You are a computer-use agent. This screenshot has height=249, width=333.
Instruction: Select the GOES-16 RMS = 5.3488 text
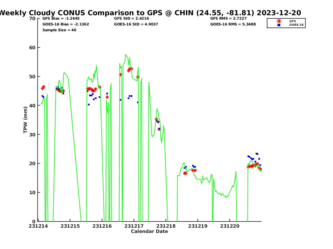233,24
